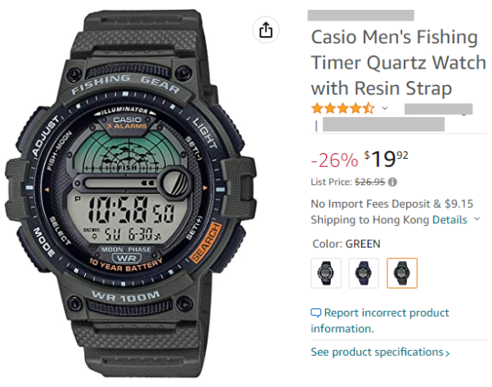Click the grayed brand link above title
Viewport: 492px width, 387px height.
[x=360, y=15]
